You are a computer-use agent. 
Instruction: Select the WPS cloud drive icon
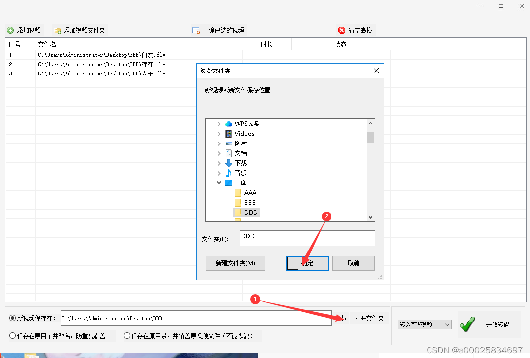[229, 123]
